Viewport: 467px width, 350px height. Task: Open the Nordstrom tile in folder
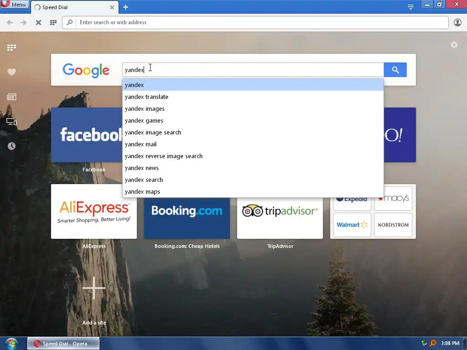click(393, 225)
